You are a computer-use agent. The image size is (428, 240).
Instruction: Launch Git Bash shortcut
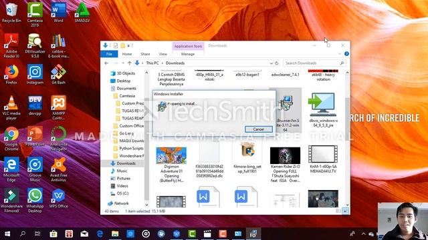[58, 75]
